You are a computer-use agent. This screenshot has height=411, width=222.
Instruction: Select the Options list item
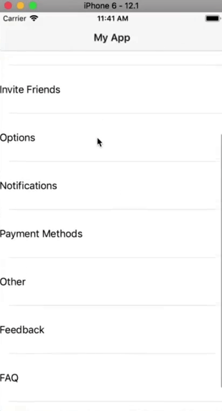coord(111,138)
